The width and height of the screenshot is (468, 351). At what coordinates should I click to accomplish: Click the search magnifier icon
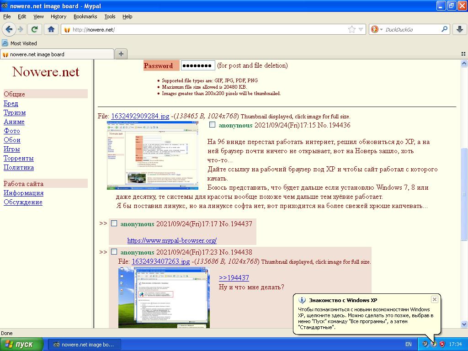point(444,29)
